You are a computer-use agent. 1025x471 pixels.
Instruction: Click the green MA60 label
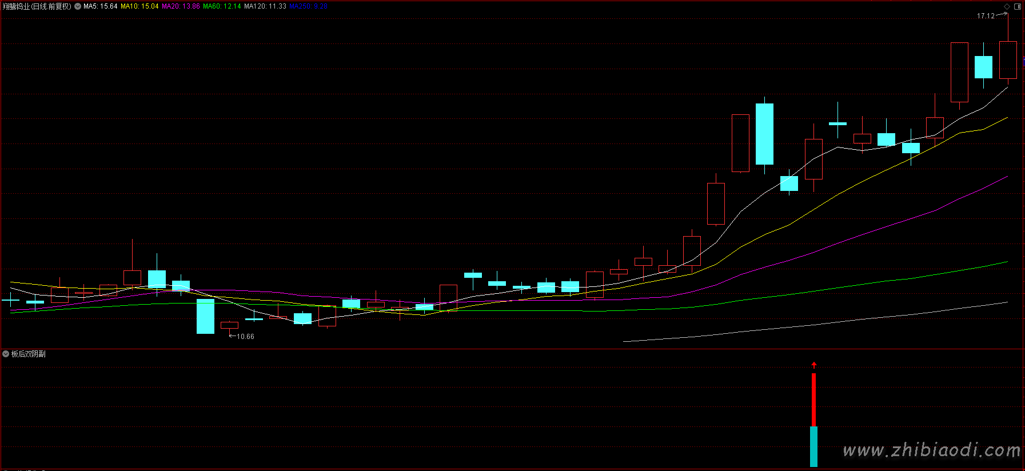pos(222,6)
